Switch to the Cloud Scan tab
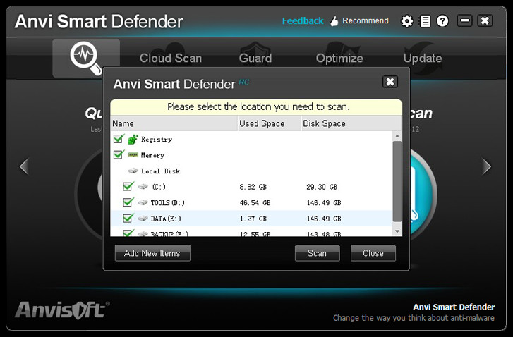Screen dimensions: 513x337 pos(171,59)
